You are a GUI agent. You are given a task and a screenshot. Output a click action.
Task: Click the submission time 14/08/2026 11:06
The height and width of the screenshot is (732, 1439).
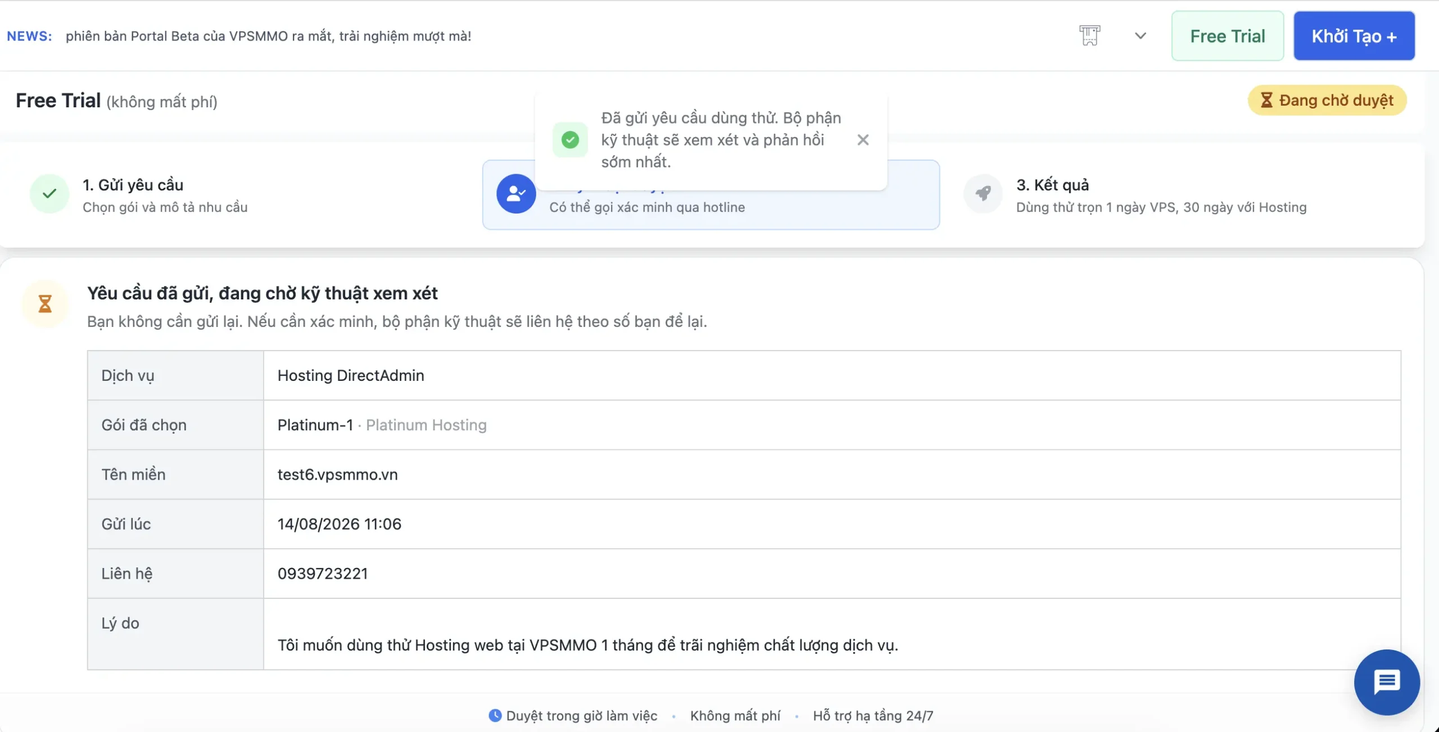click(340, 524)
